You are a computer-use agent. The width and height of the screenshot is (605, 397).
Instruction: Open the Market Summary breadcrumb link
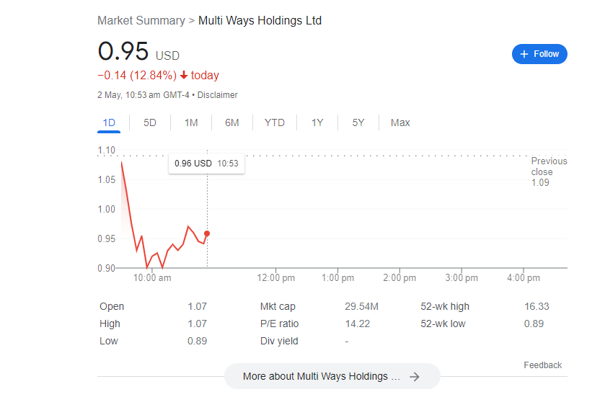(141, 20)
